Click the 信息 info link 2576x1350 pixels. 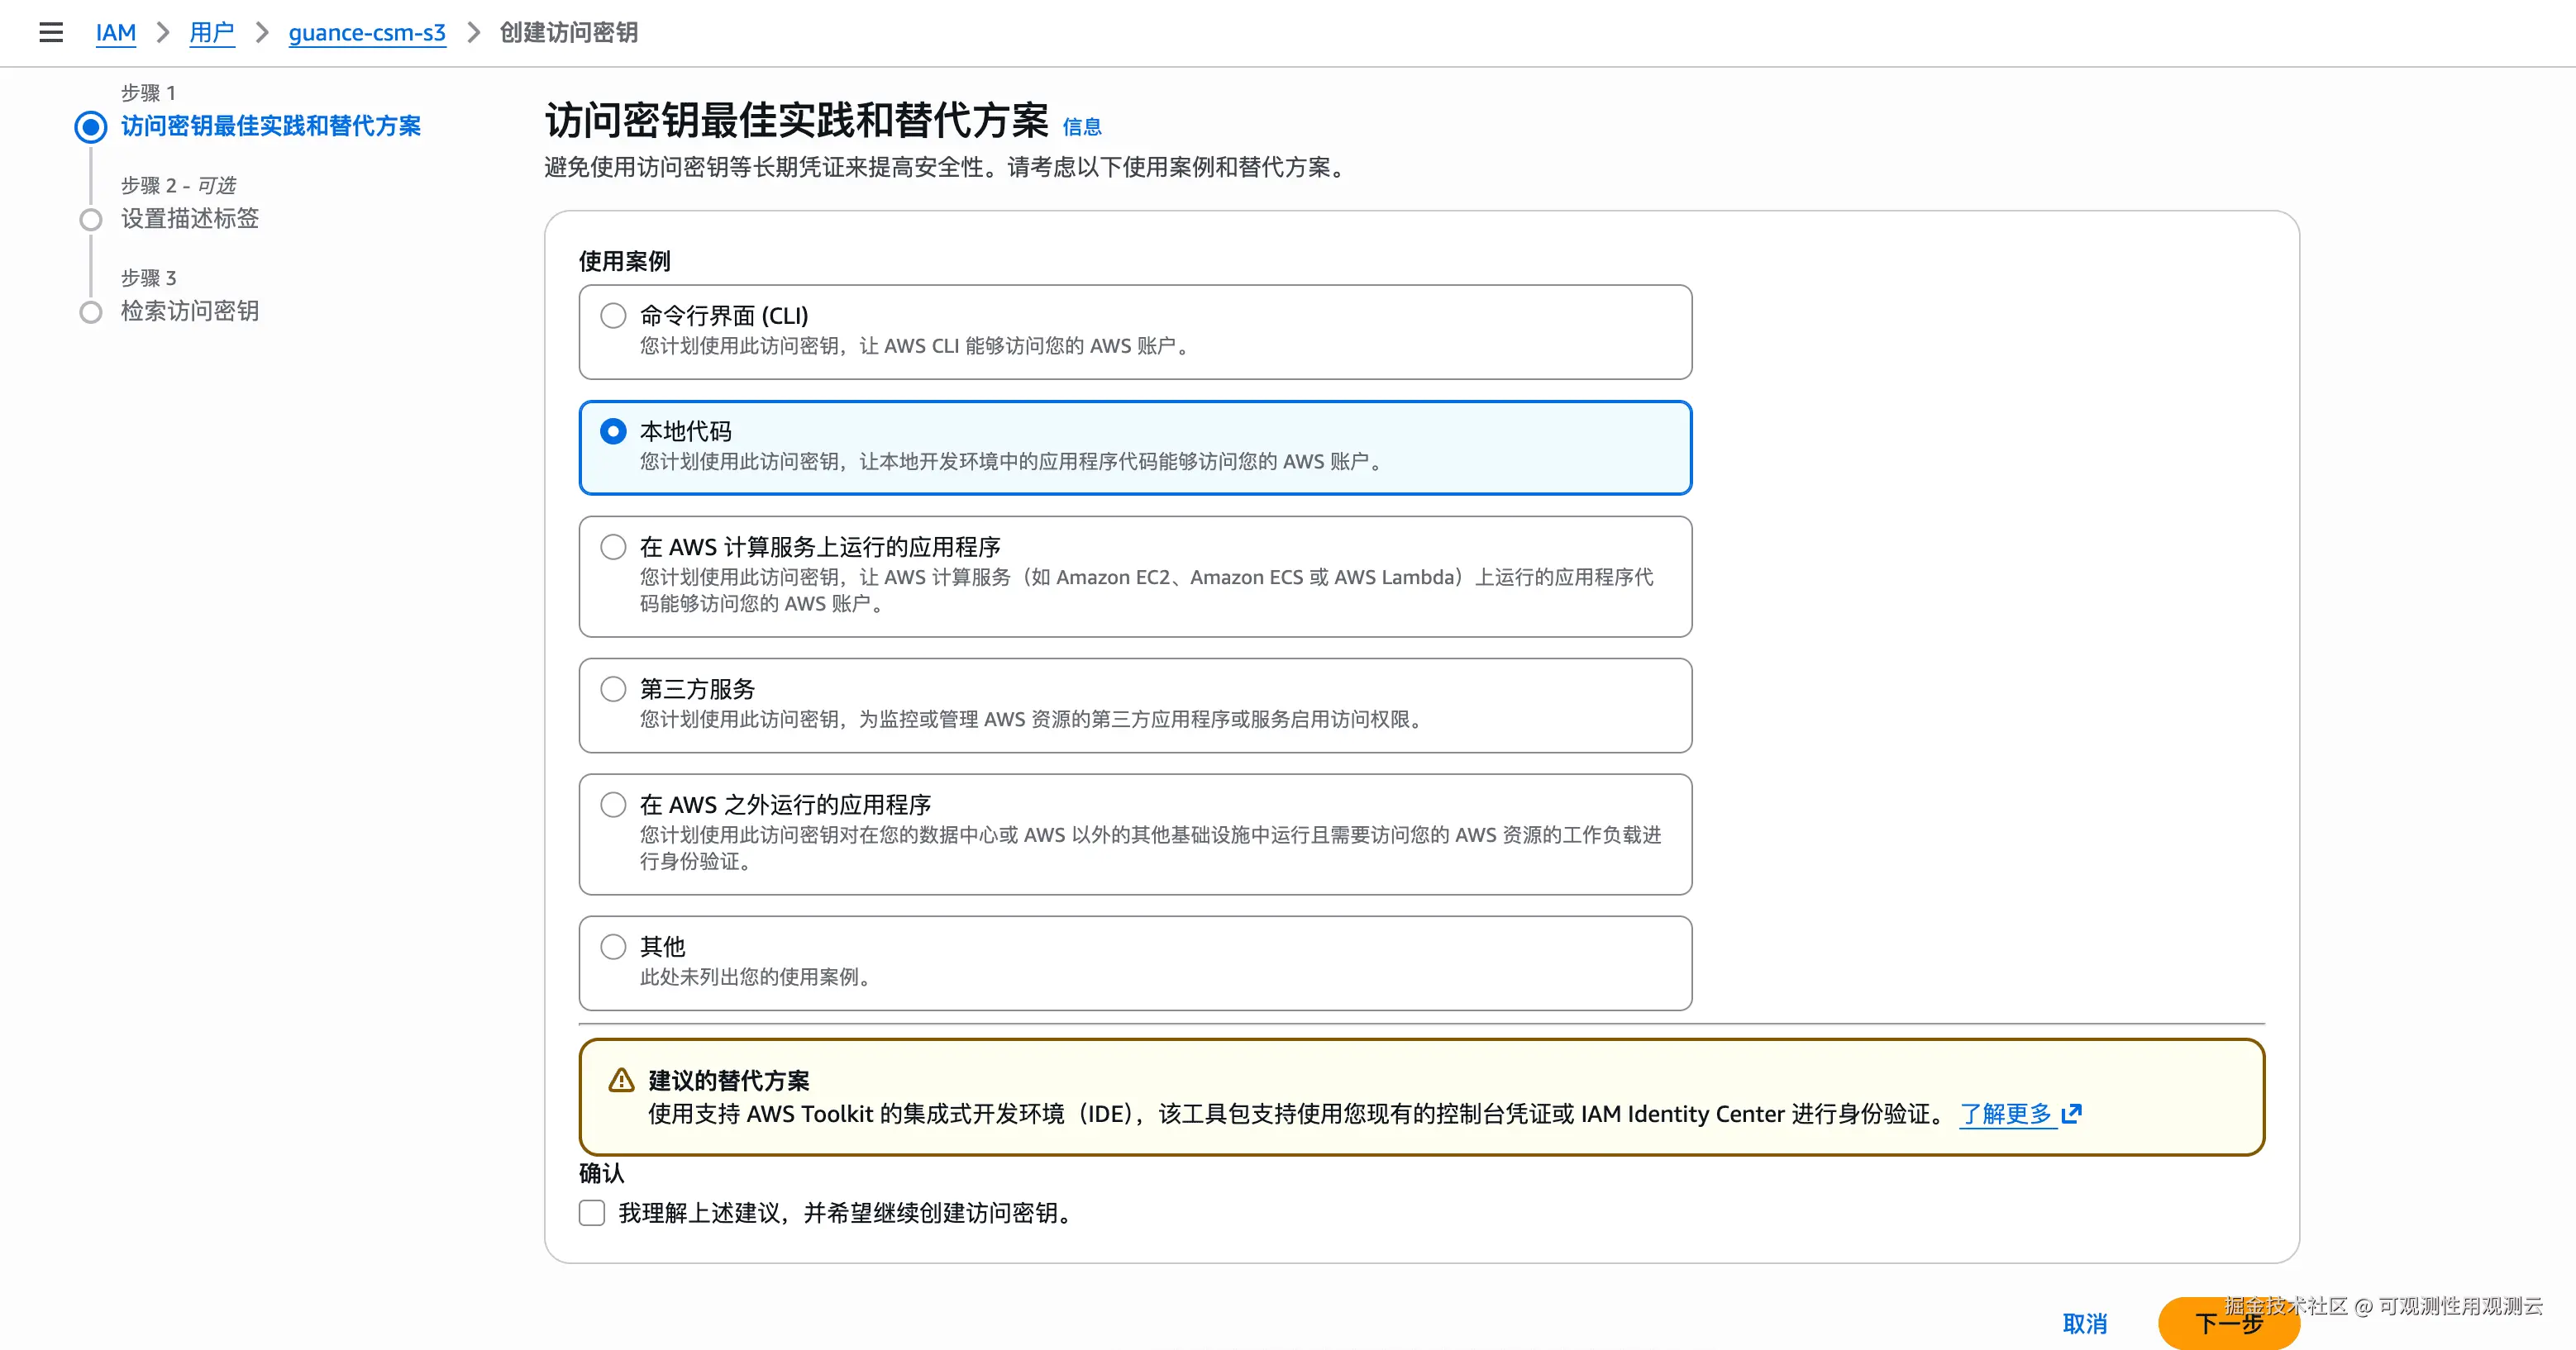[1081, 127]
